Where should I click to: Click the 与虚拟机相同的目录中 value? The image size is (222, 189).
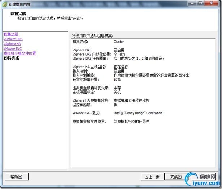coord(131,121)
